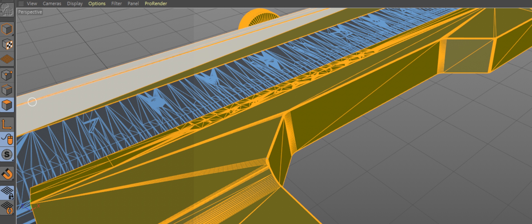
Task: Toggle Enable Axis mode
Action: 7,124
